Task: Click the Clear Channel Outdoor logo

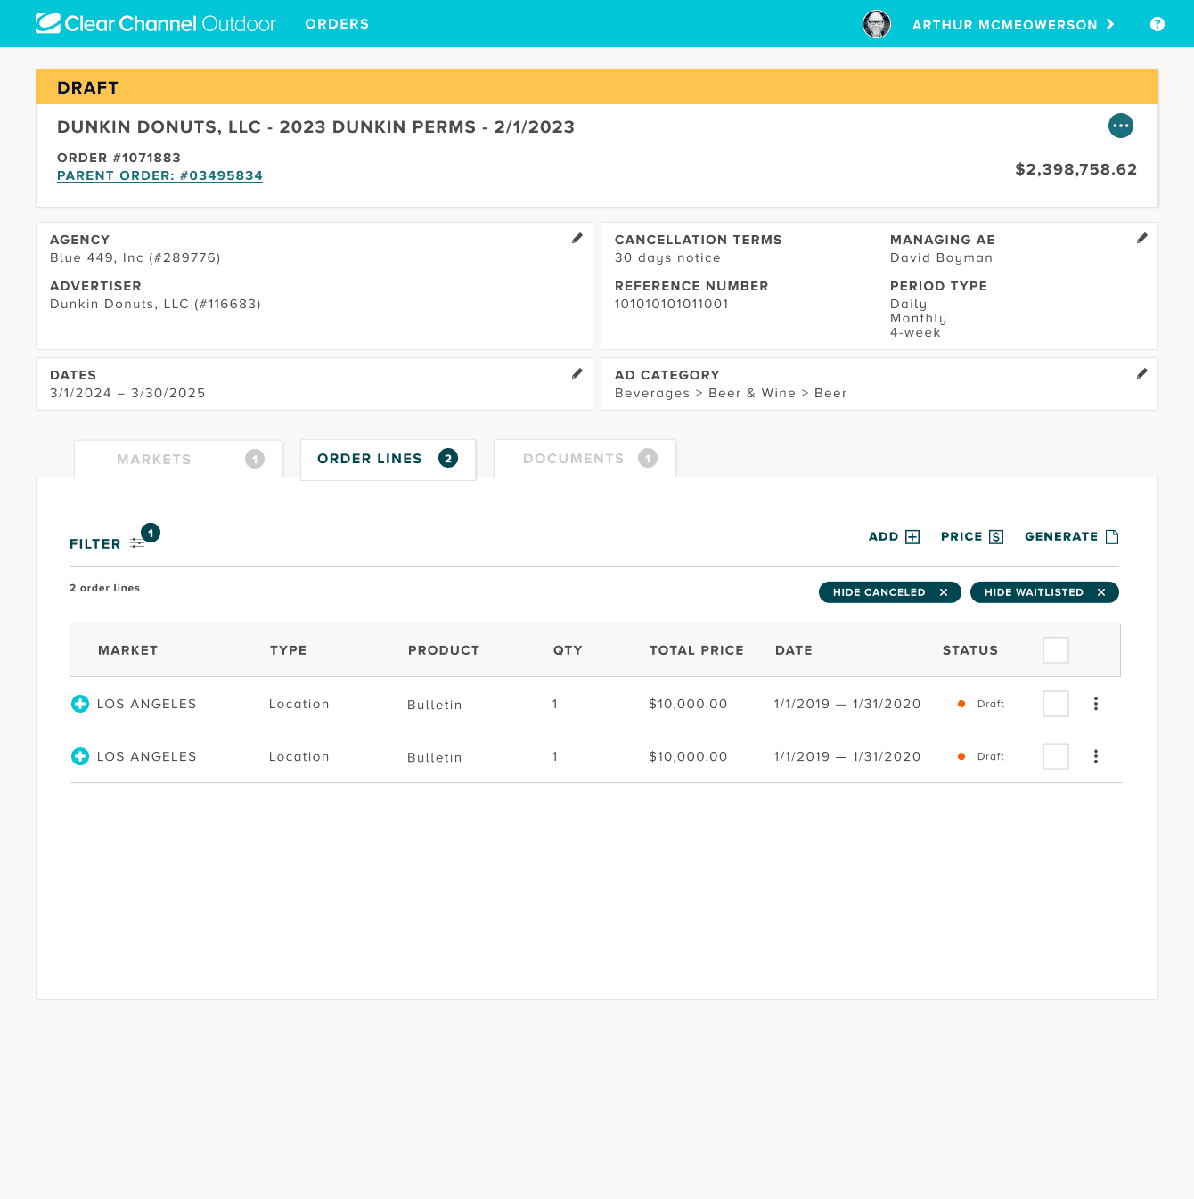Action: [x=156, y=24]
